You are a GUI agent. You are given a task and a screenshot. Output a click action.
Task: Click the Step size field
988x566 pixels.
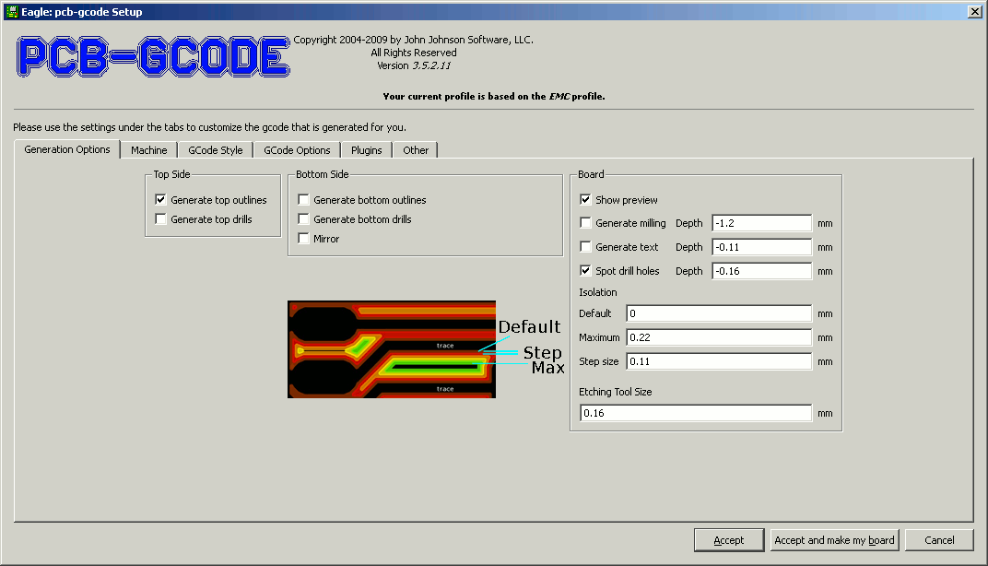click(x=719, y=361)
